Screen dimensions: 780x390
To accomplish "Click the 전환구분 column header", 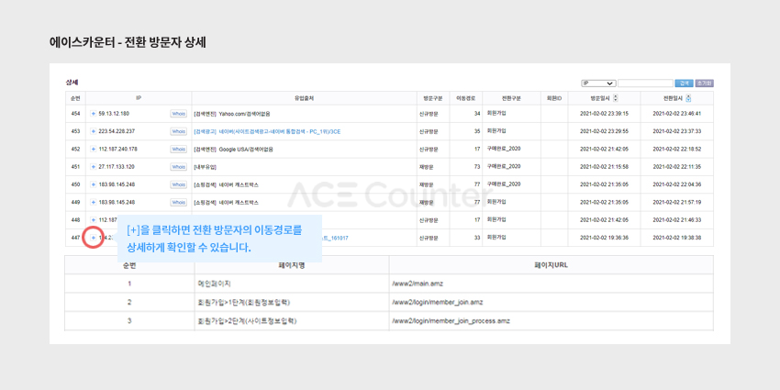I will pyautogui.click(x=511, y=98).
